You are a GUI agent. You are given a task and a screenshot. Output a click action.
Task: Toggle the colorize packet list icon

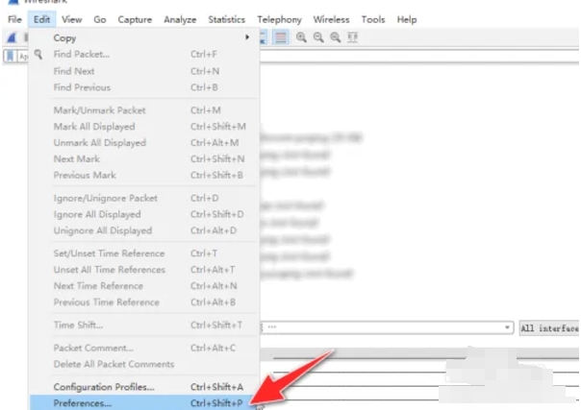(281, 37)
